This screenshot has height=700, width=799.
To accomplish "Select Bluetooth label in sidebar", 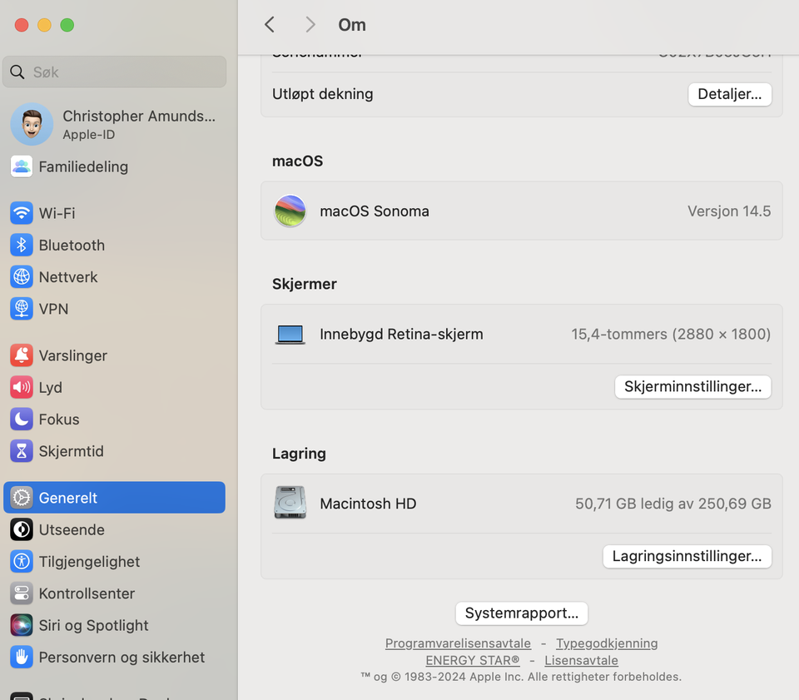I will click(x=72, y=245).
